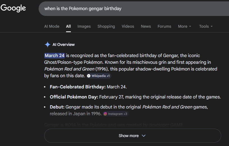Open the More dropdown menu
The image size is (229, 146).
[x=184, y=26]
